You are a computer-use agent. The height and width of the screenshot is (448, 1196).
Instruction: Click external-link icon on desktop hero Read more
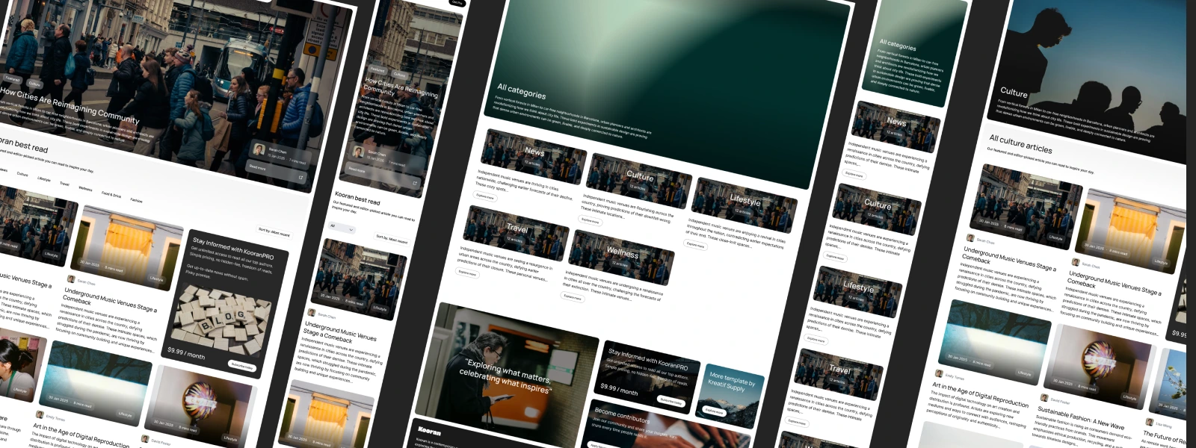point(301,178)
